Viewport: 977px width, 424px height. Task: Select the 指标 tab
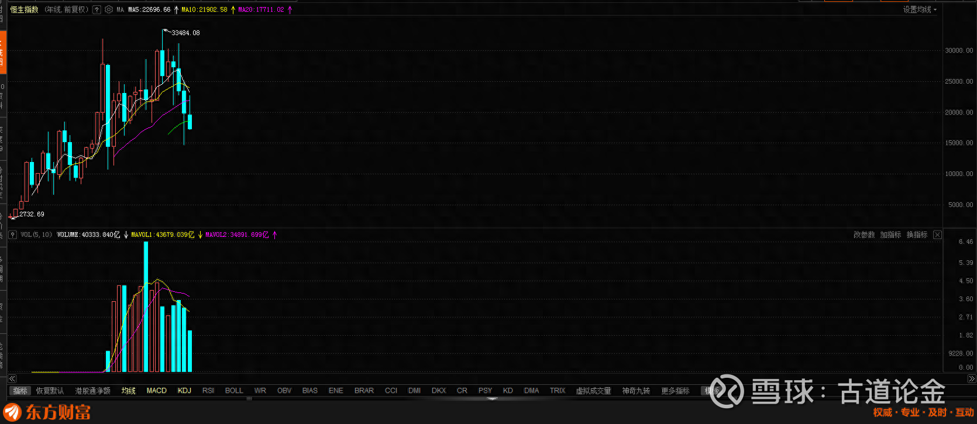pyautogui.click(x=20, y=391)
